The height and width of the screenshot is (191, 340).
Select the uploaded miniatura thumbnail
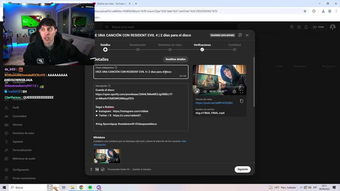tap(107, 156)
